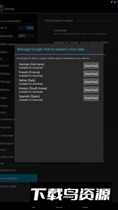The image size is (118, 210).
Task: Download German (Germany) voice data
Action: pyautogui.click(x=91, y=66)
